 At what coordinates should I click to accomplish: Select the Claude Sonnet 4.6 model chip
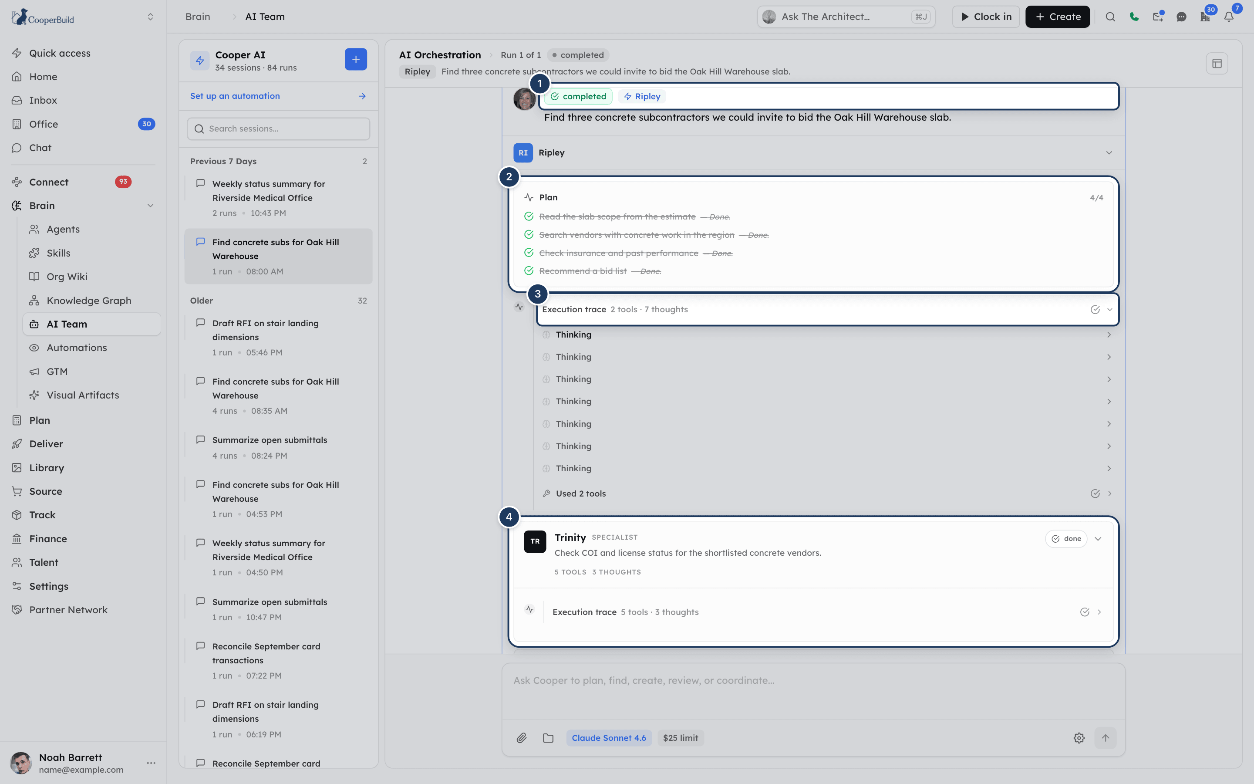609,738
